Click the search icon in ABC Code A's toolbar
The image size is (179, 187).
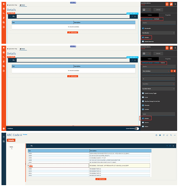[171, 135]
